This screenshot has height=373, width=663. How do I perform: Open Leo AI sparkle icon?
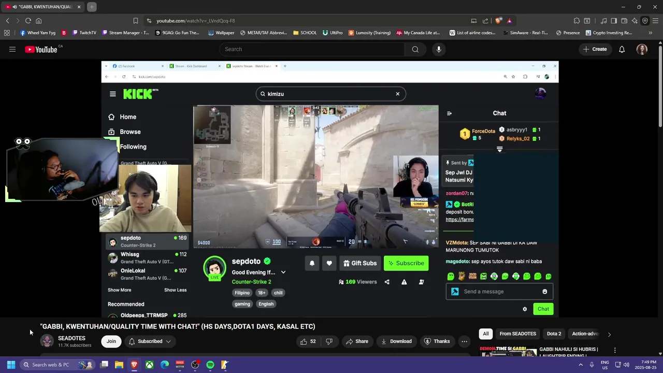pos(635,21)
